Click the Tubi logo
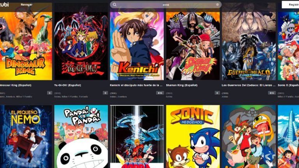Image resolution: width=299 pixels, height=168 pixels. 4,4
